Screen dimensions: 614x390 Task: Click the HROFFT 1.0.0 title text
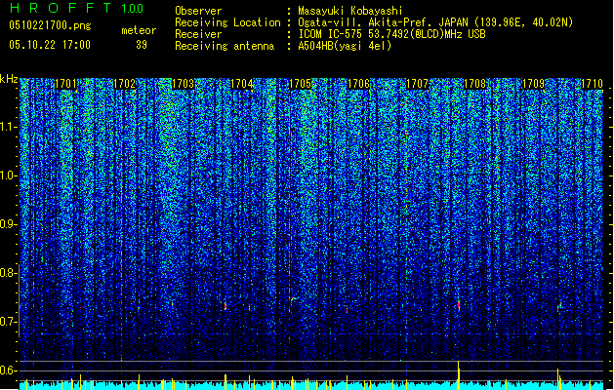coord(76,8)
